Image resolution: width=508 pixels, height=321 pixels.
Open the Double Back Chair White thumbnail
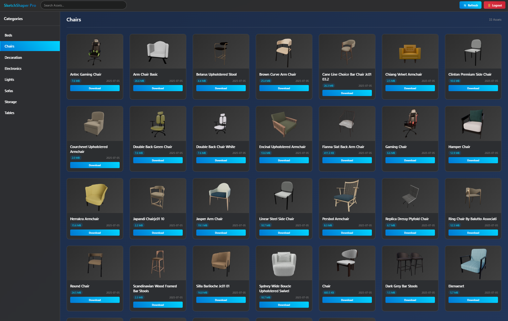(221, 123)
